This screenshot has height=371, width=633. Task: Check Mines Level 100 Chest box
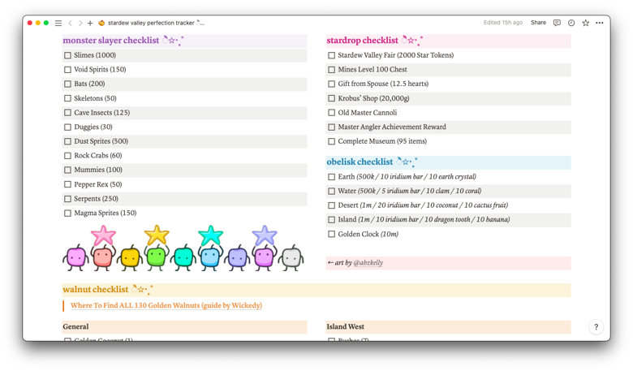pyautogui.click(x=331, y=70)
